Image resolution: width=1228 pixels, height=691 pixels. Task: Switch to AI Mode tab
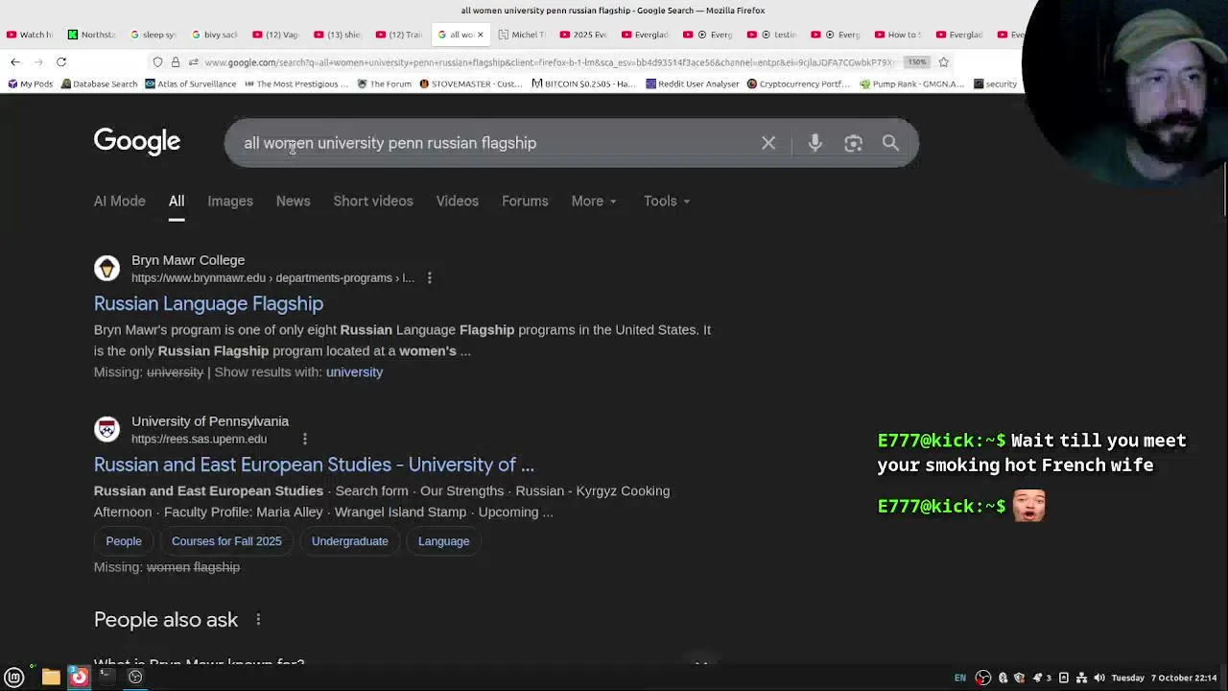pyautogui.click(x=120, y=202)
